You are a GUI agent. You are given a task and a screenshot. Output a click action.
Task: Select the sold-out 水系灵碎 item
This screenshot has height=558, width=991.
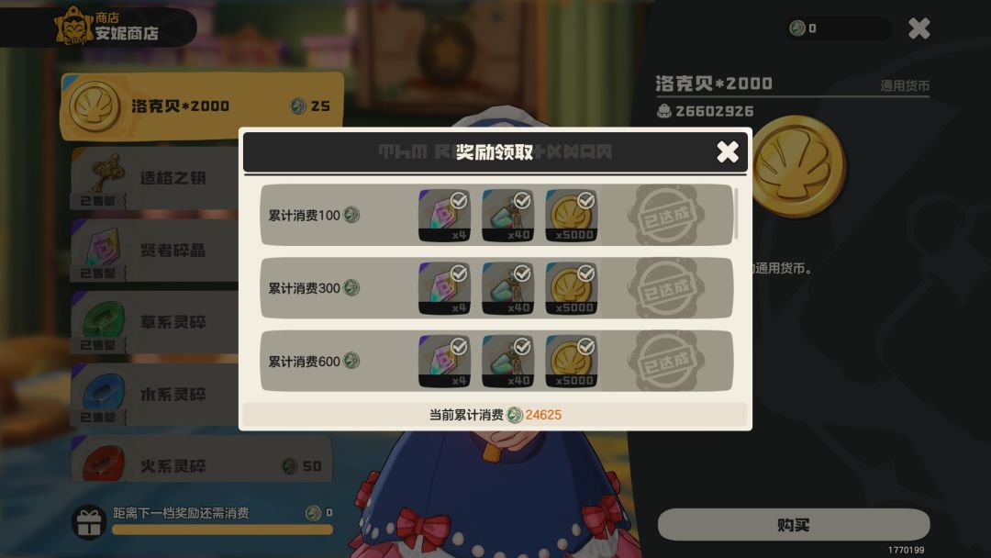pos(156,395)
